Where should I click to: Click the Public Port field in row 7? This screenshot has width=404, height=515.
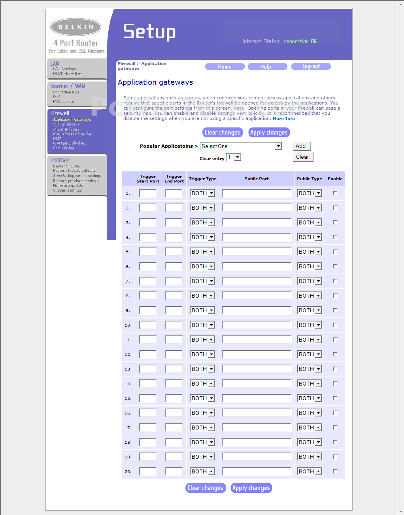[257, 281]
